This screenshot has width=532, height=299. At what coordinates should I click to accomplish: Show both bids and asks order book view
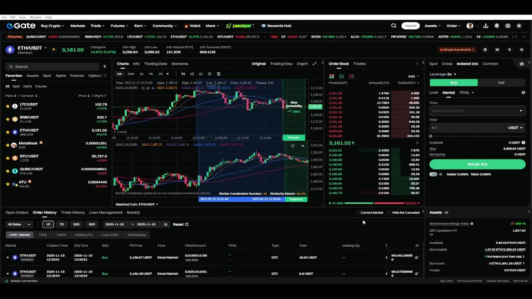(x=332, y=76)
